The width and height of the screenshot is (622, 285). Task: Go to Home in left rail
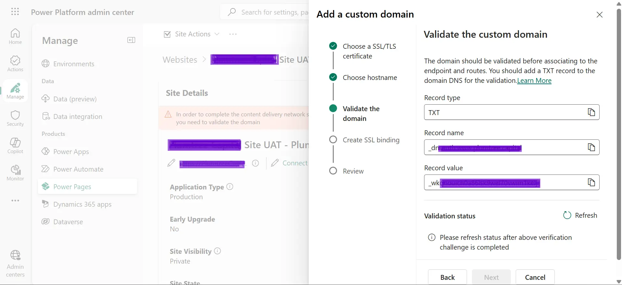coord(15,36)
